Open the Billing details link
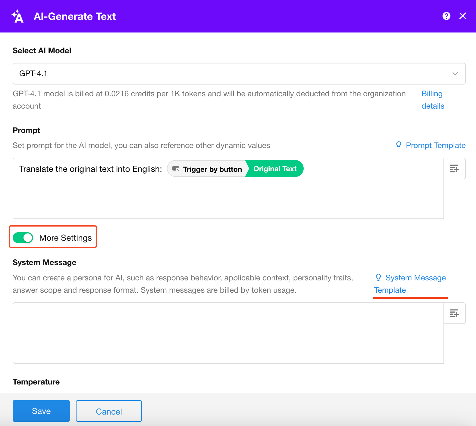476x426 pixels. [432, 100]
